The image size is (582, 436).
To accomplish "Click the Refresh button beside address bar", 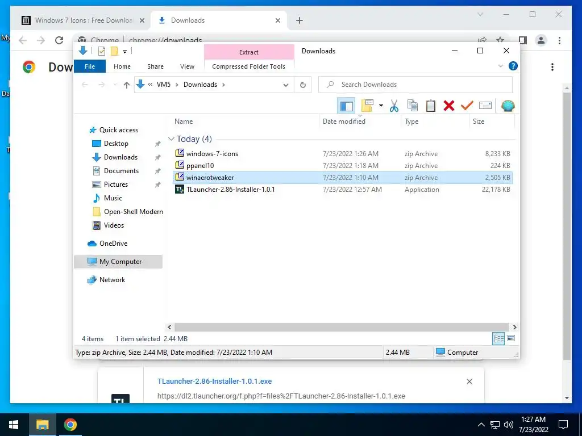I will [x=303, y=85].
